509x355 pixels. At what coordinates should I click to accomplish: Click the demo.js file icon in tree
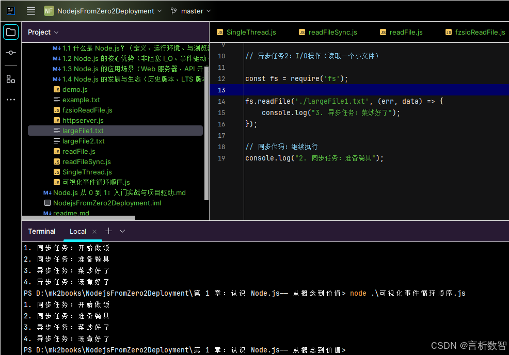(57, 90)
